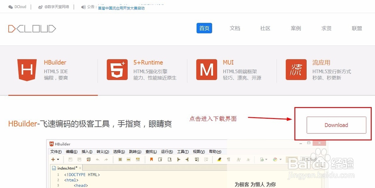This screenshot has height=188, width=375.
Task: Click the code line <head>
Action: 81,185
